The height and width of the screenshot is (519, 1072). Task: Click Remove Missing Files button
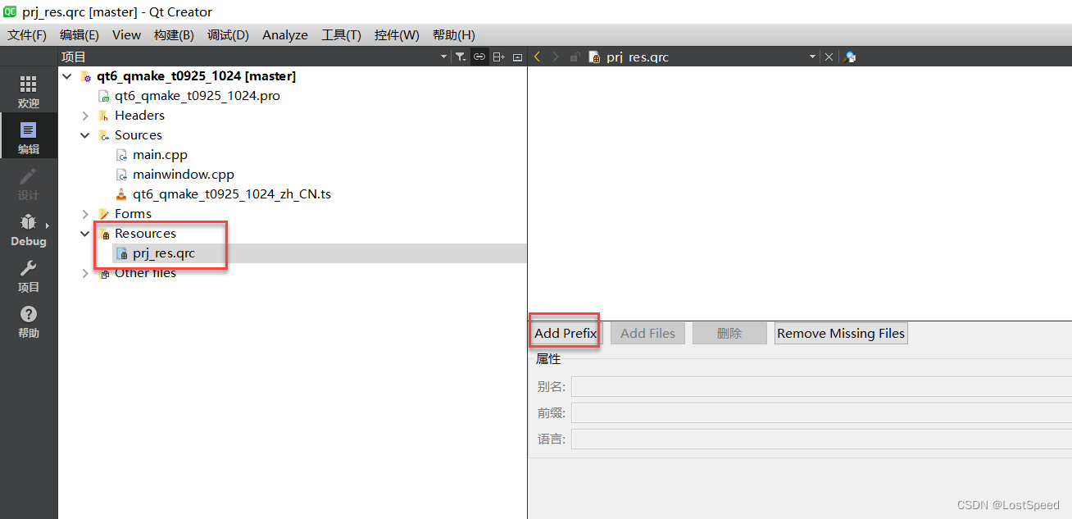[841, 333]
